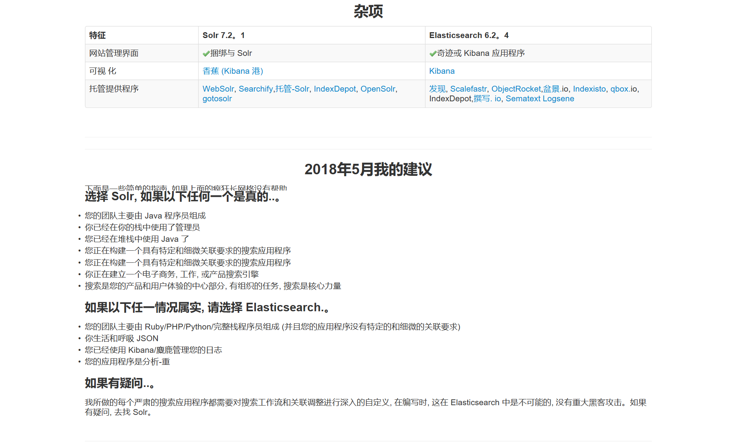Open the ObjectRocket link
The width and height of the screenshot is (736, 444).
(516, 89)
